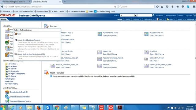The height and width of the screenshot is (110, 196).
Task: Click the My Dashboard - Sales icon
Action: click(x=100, y=34)
